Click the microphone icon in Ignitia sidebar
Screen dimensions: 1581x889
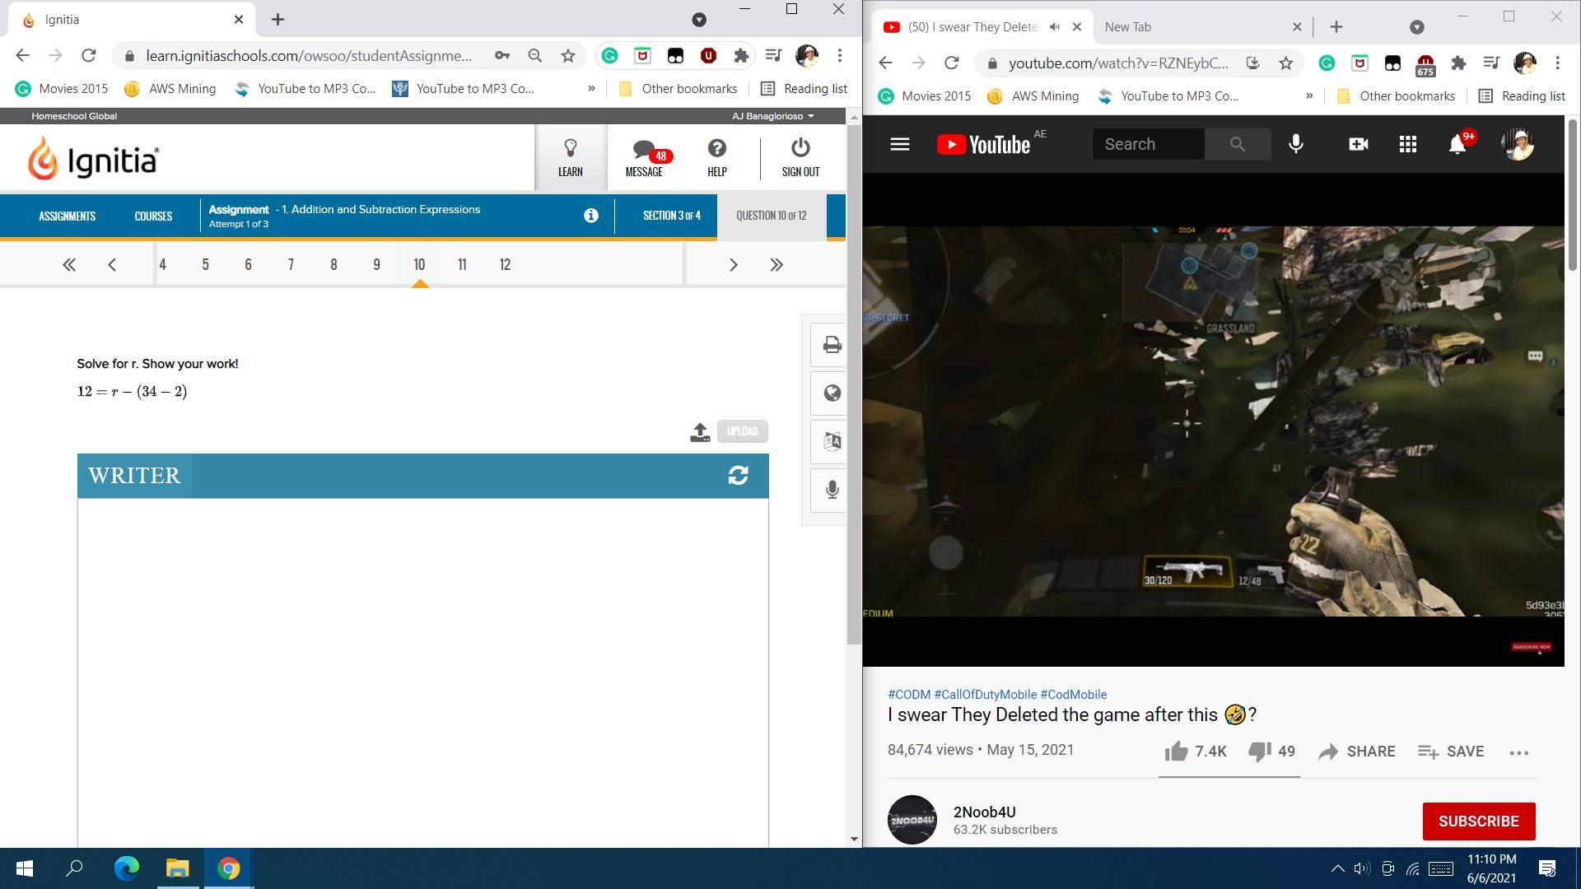tap(831, 490)
